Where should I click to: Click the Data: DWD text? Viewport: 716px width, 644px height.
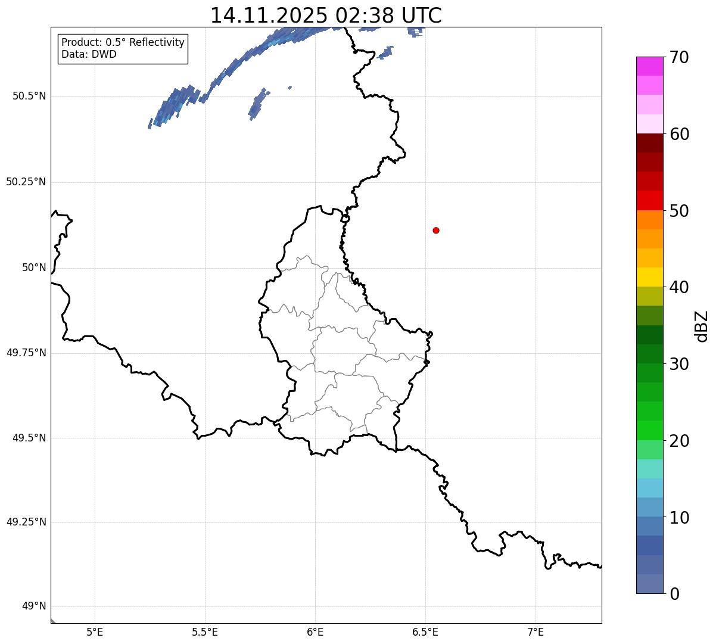[89, 54]
